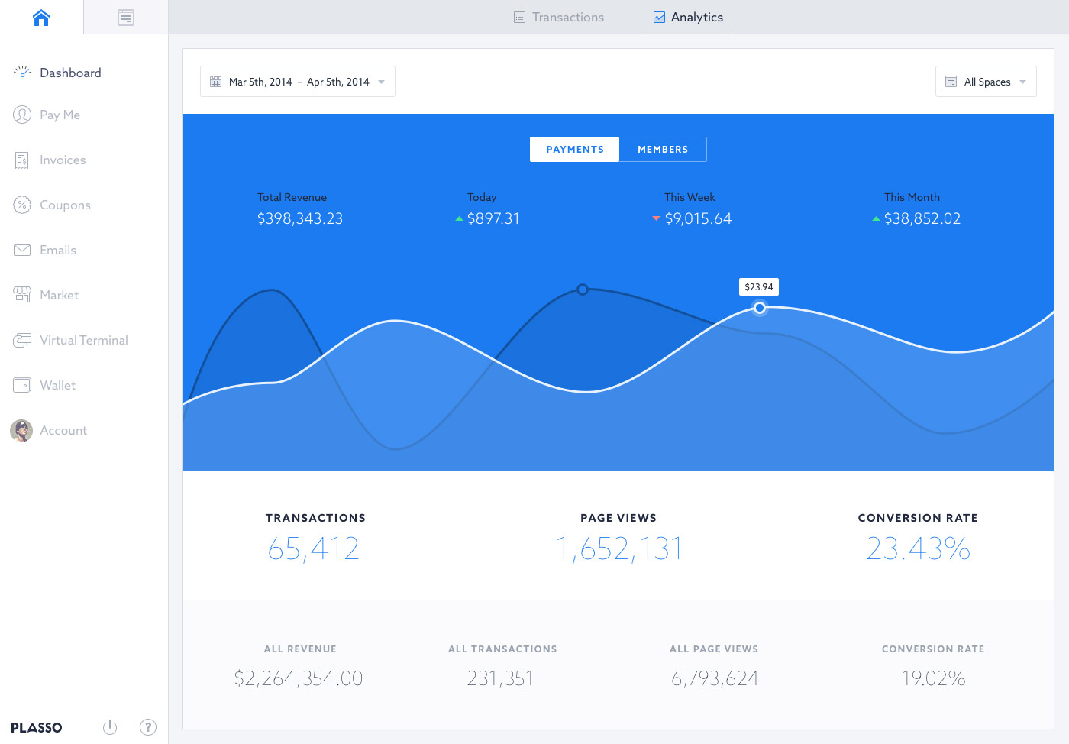
Task: Click the Mar 5th, 2014 start date
Action: coord(260,82)
